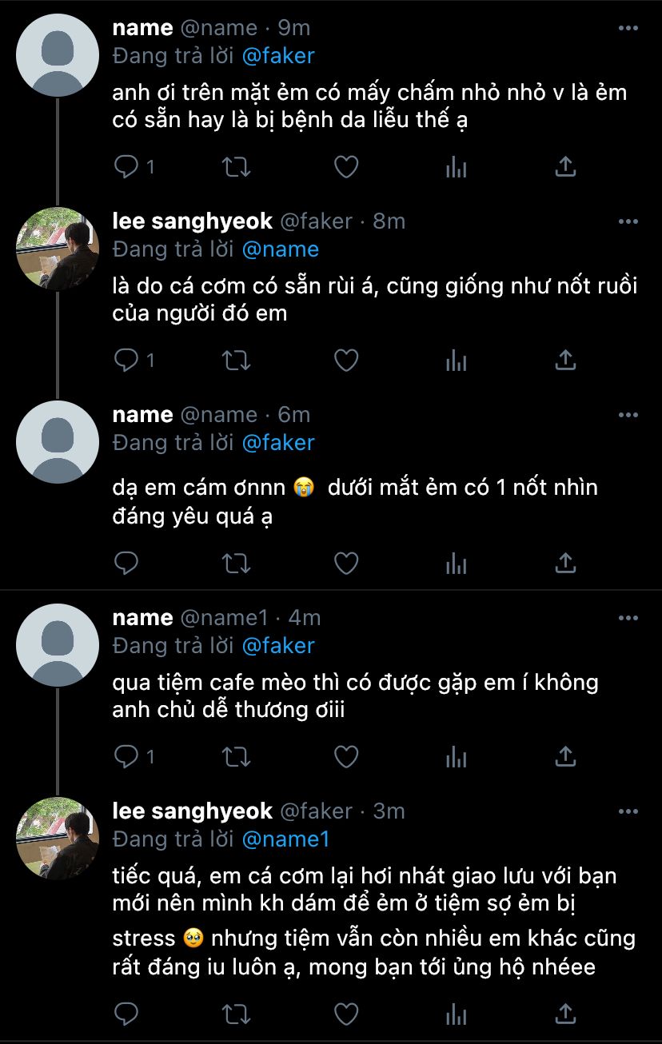Open the @faker mention in the first tweet
Image resolution: width=662 pixels, height=1044 pixels.
[x=277, y=56]
